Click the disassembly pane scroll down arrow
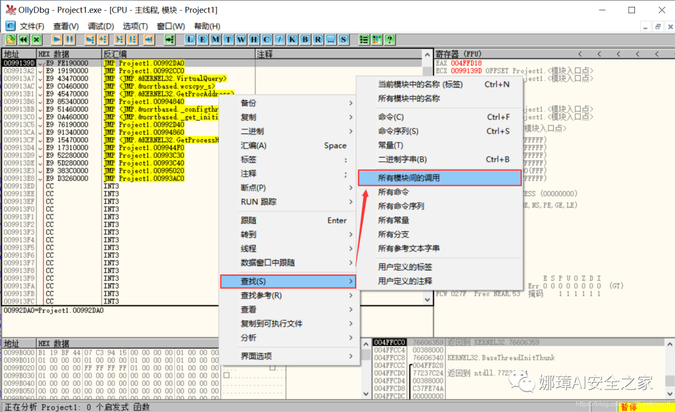The height and width of the screenshot is (412, 675). click(x=427, y=299)
